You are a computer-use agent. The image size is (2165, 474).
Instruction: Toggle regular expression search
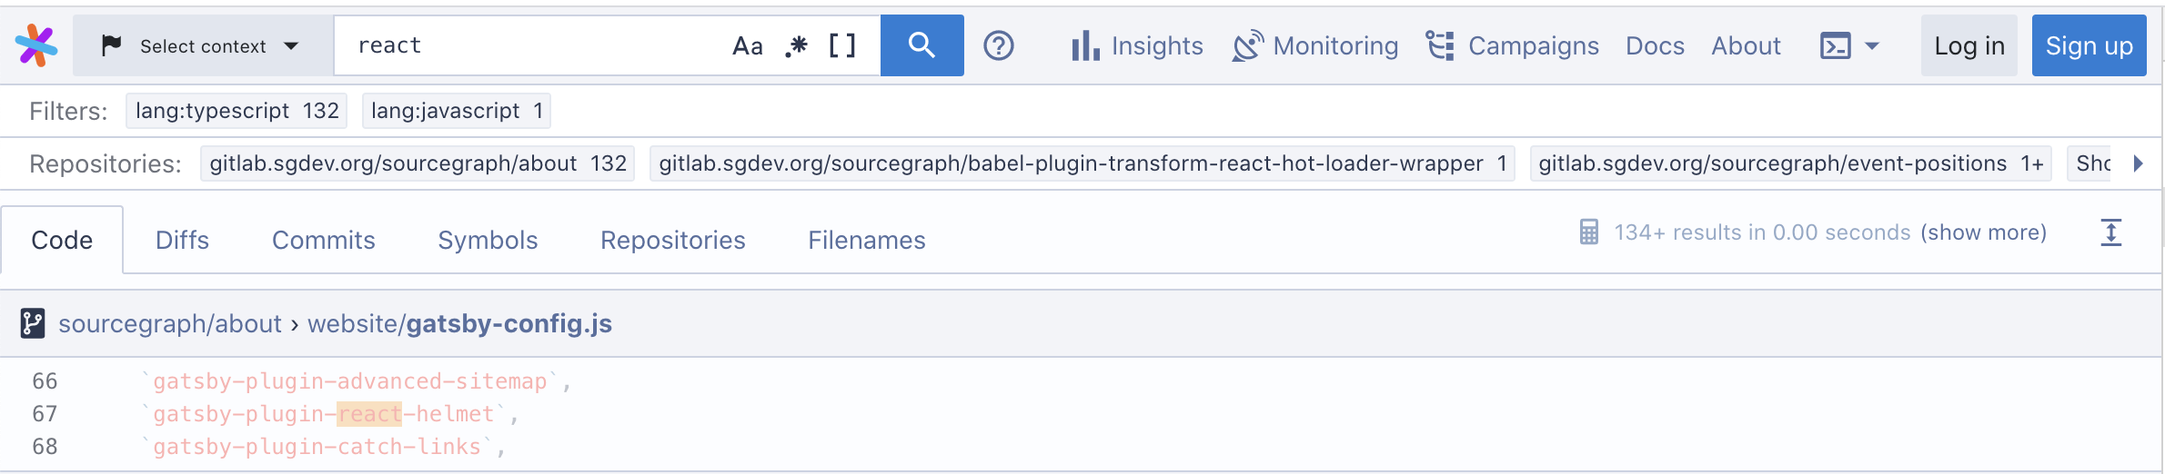(x=796, y=45)
